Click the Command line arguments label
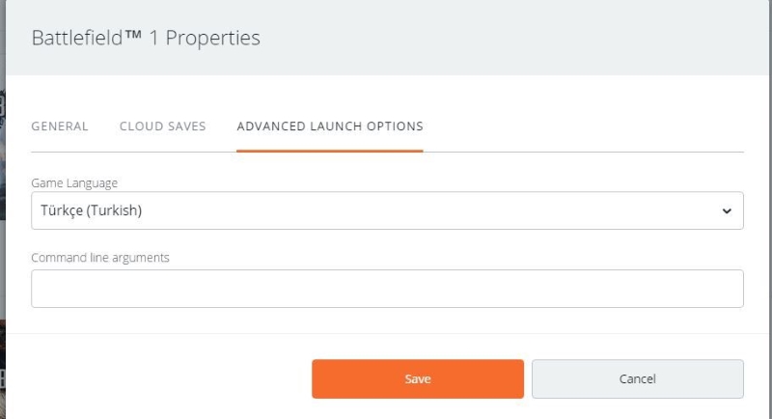 click(100, 258)
